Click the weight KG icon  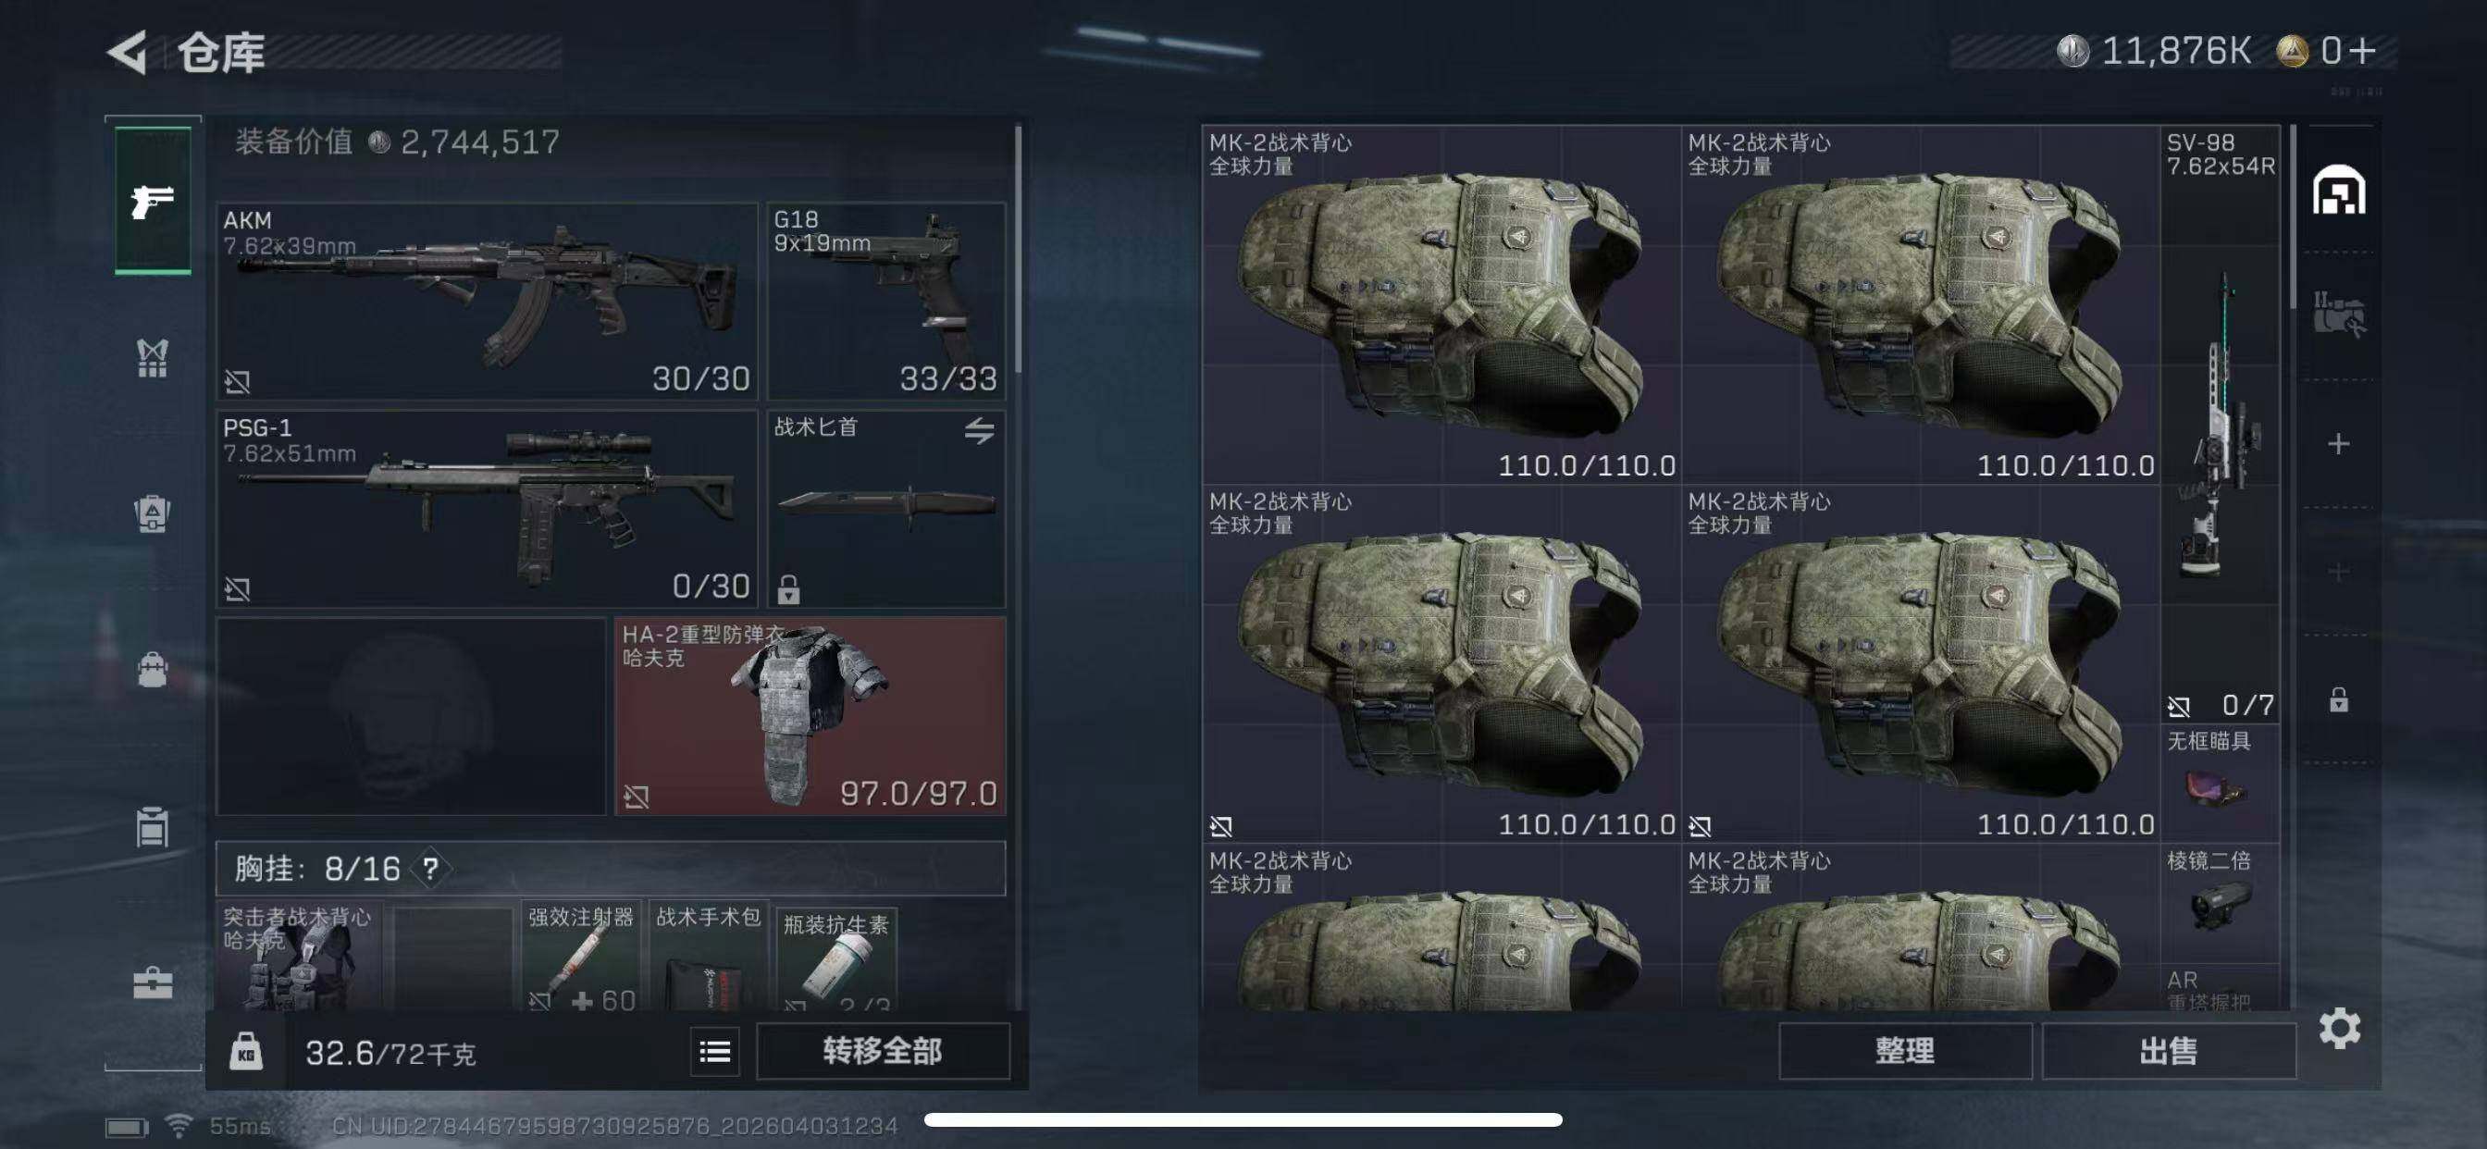tap(246, 1051)
